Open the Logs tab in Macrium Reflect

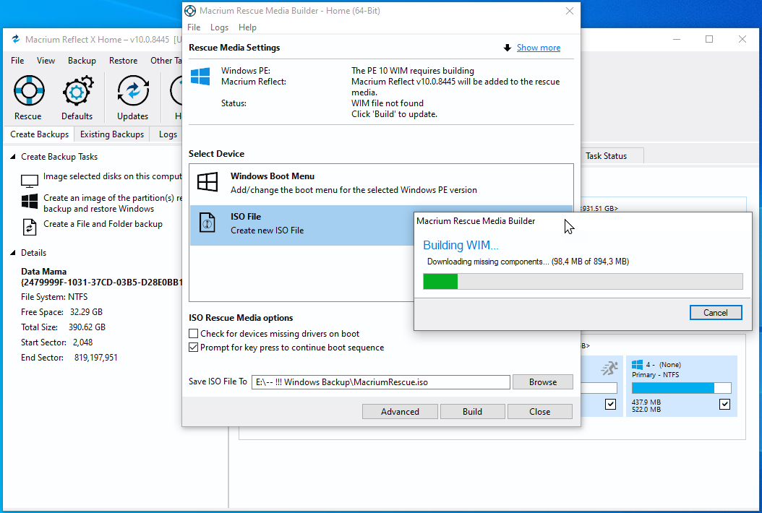point(168,134)
